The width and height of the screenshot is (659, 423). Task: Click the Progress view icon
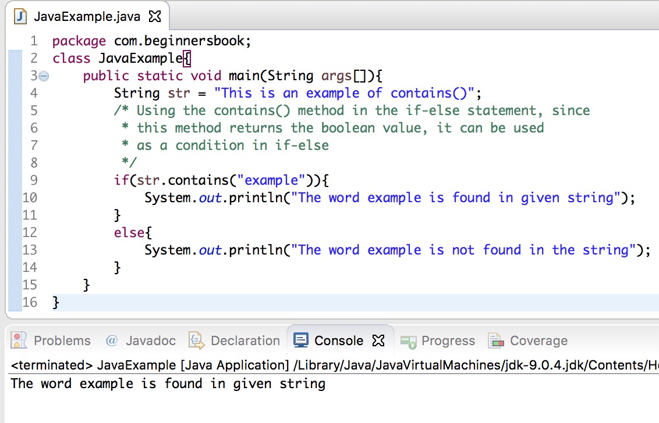(x=408, y=342)
